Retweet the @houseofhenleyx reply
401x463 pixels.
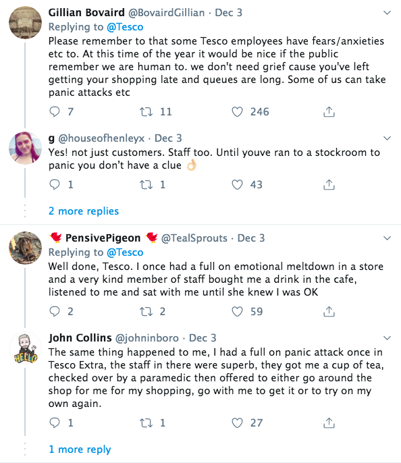146,185
